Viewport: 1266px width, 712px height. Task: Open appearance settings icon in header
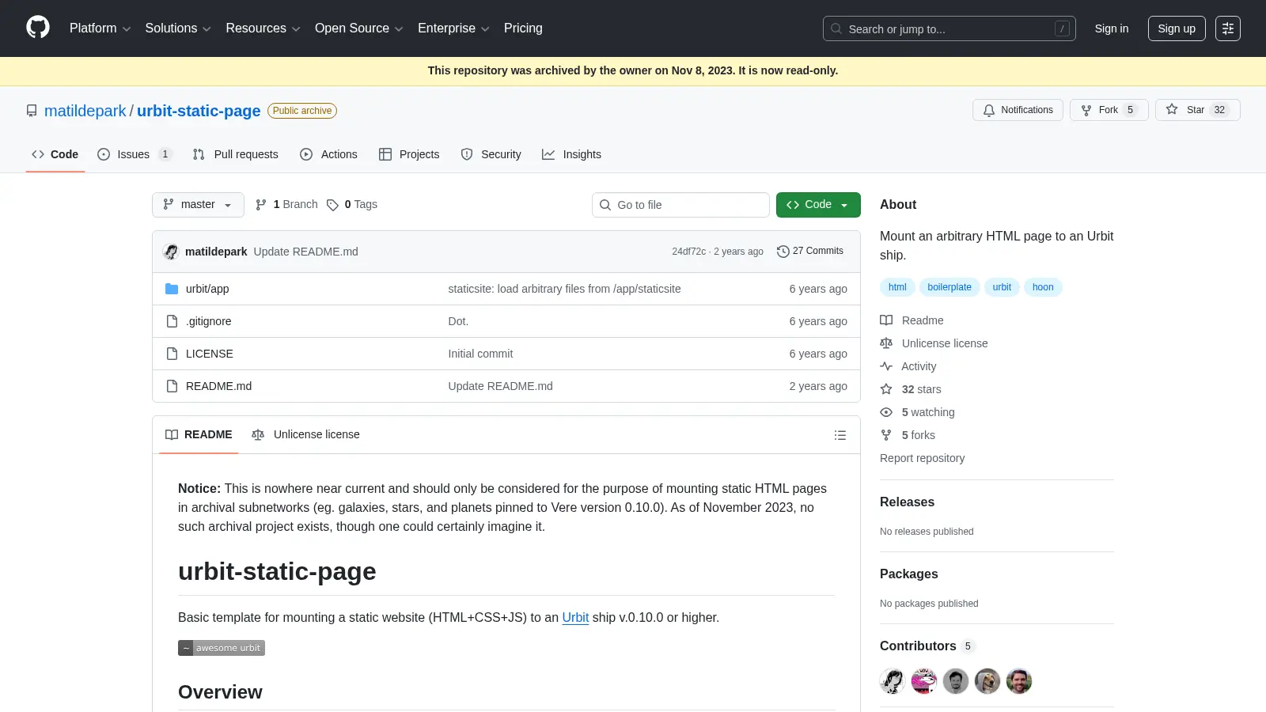click(x=1228, y=28)
